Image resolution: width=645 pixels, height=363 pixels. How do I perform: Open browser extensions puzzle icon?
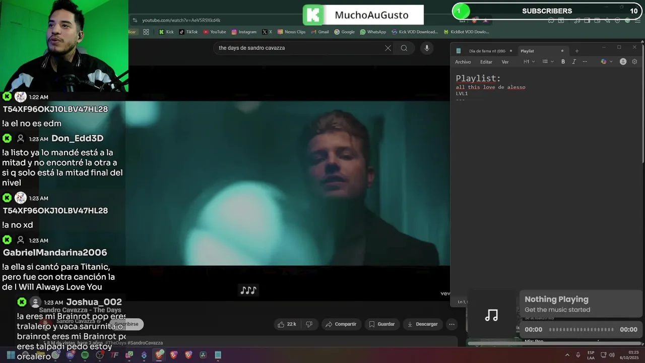click(551, 20)
